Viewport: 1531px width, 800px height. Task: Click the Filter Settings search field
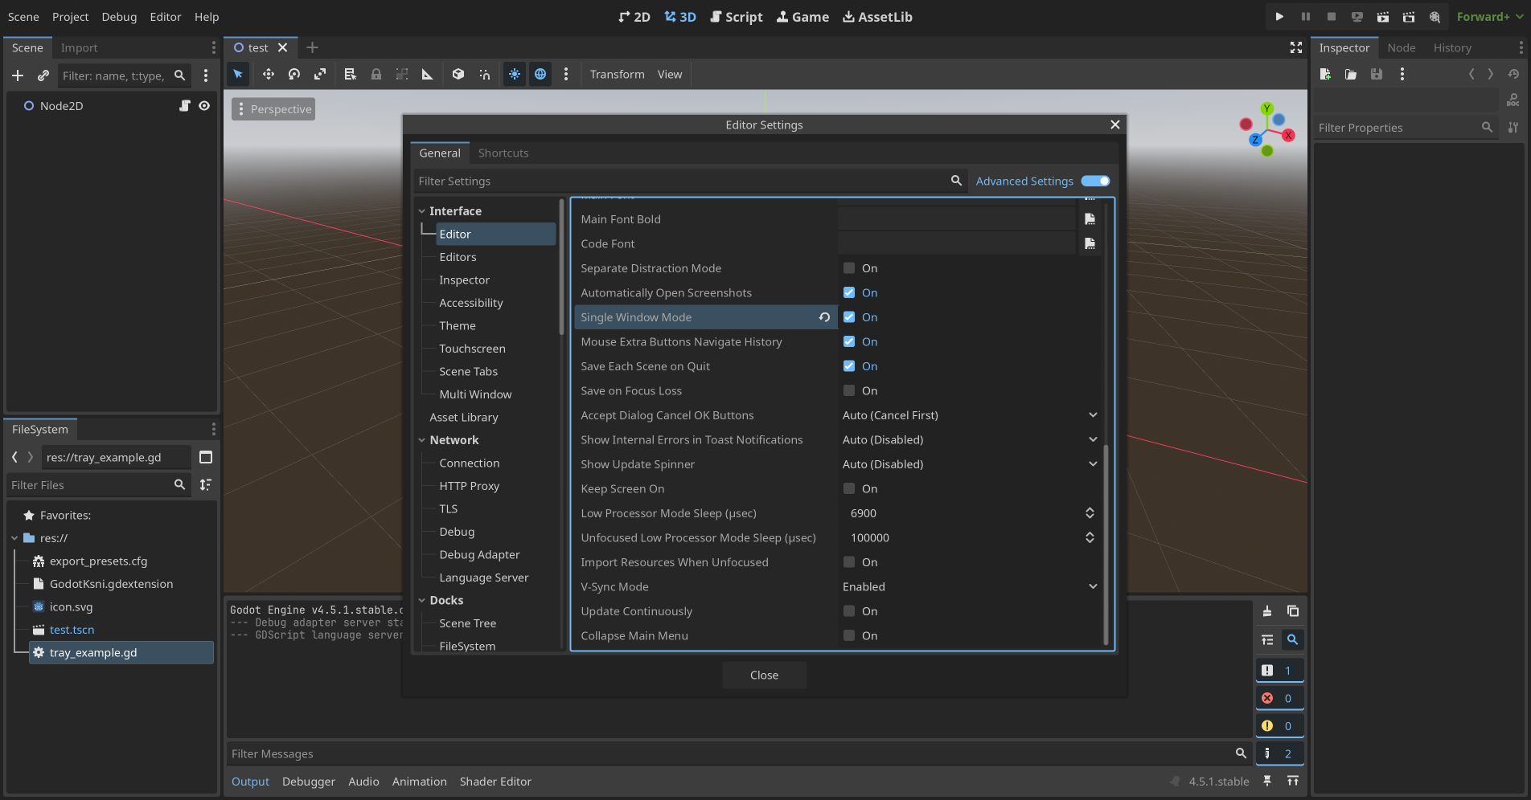[x=679, y=182]
